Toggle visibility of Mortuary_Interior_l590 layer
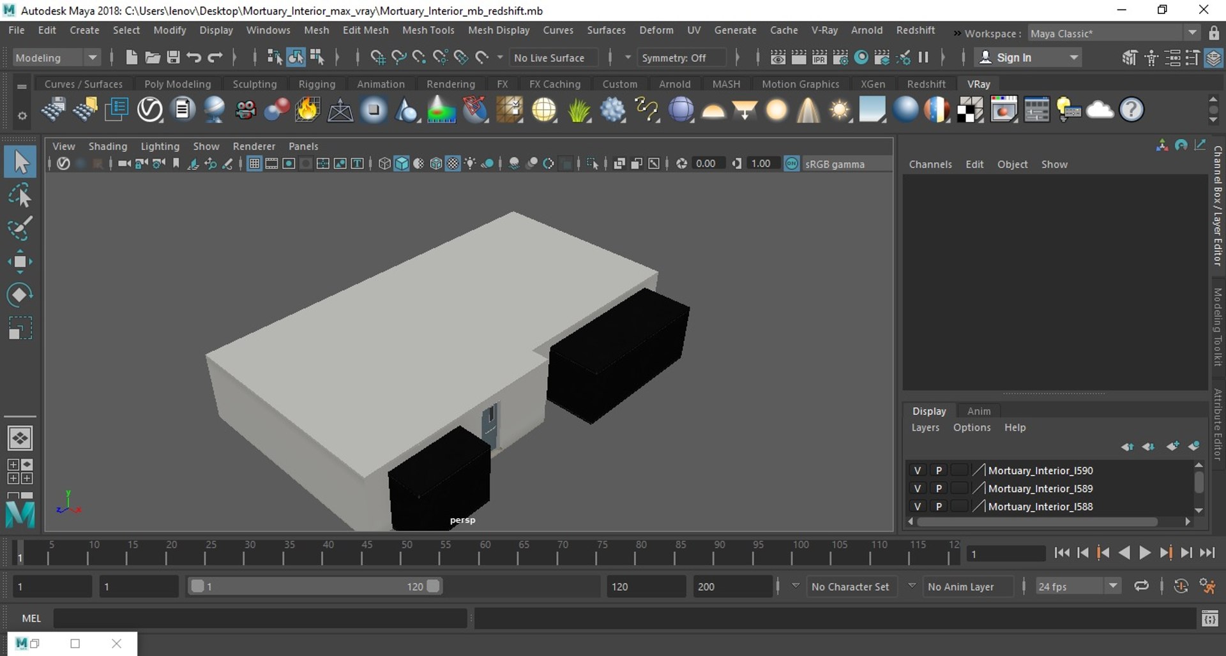The image size is (1226, 656). [918, 470]
